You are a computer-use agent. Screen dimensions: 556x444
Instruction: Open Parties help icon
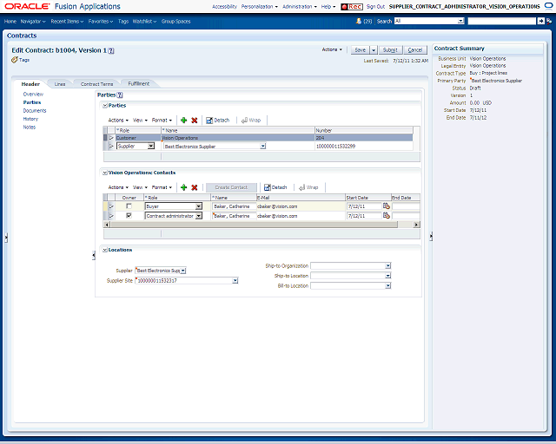click(x=120, y=95)
